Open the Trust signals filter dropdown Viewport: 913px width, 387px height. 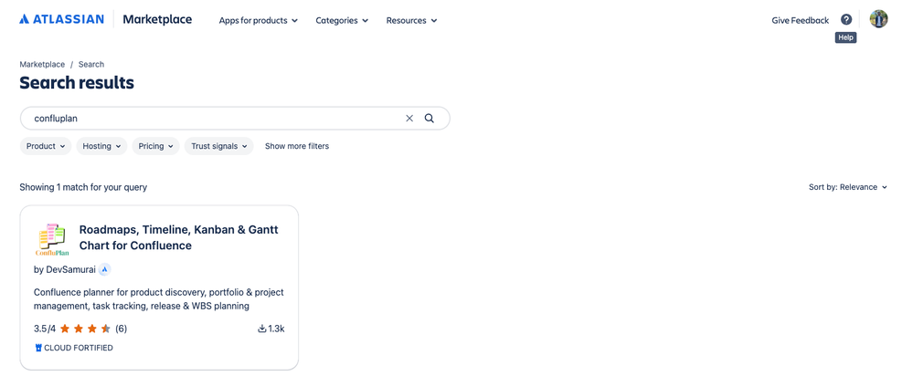(219, 146)
